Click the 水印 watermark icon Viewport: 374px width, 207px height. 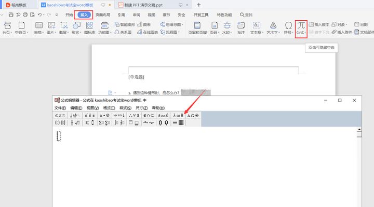pos(227,28)
